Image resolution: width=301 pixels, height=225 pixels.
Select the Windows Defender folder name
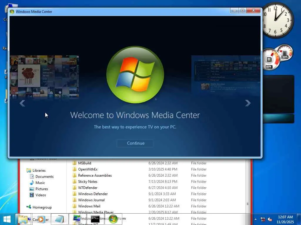click(x=93, y=194)
